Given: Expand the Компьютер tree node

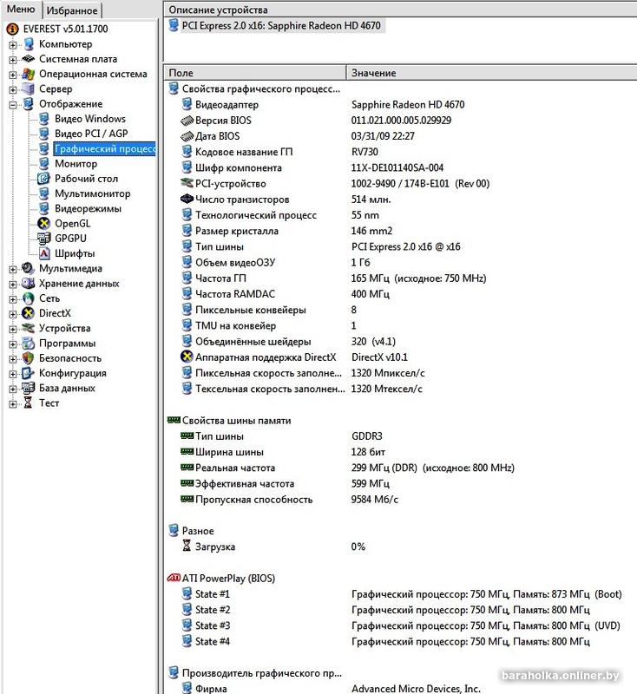Looking at the screenshot, I should [13, 45].
